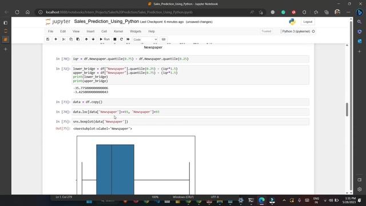View site information icon in address bar

pyautogui.click(x=41, y=12)
